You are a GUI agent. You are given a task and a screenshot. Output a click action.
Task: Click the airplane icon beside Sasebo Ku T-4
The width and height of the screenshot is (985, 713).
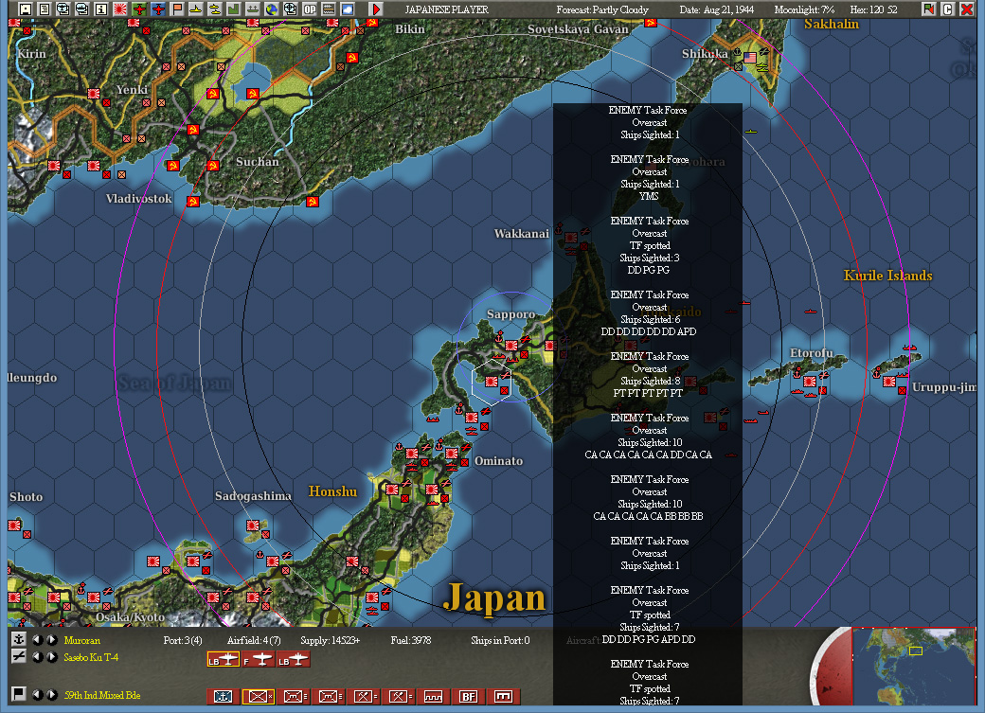tap(18, 656)
